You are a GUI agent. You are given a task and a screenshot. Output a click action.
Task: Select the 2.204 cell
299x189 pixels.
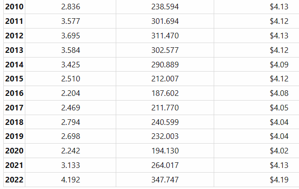pos(71,94)
